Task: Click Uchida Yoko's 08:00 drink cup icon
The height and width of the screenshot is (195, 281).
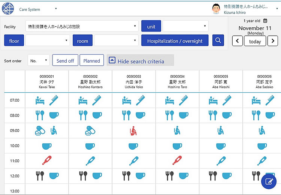Action: [140, 115]
